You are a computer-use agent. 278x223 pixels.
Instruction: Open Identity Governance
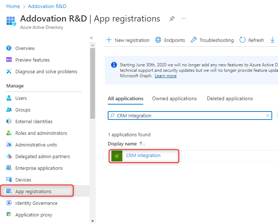pos(36,203)
